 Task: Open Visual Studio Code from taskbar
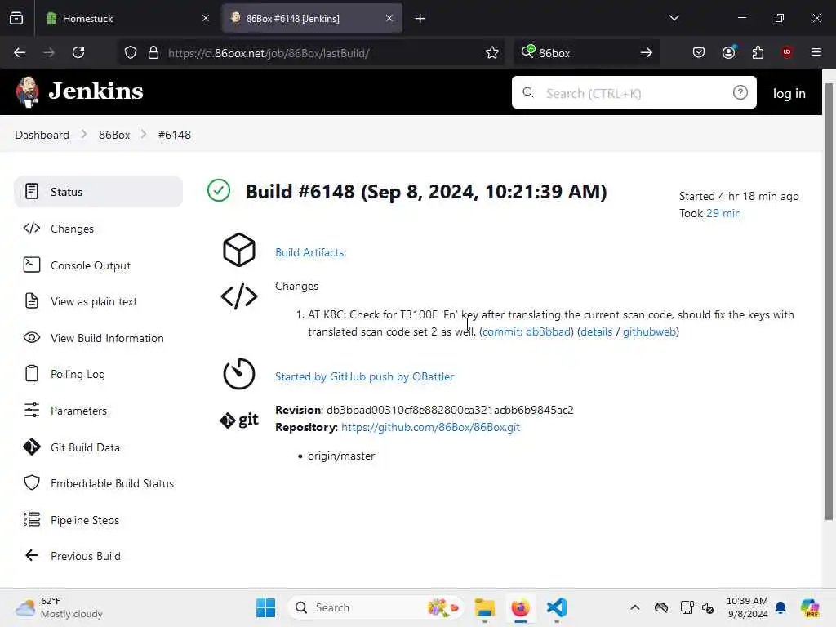pyautogui.click(x=556, y=607)
